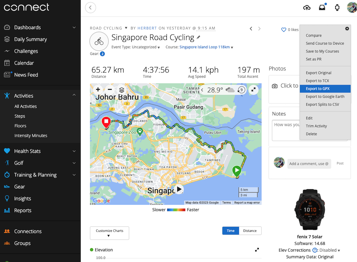The height and width of the screenshot is (262, 357).
Task: Open the map layers icon
Action: coord(122,90)
